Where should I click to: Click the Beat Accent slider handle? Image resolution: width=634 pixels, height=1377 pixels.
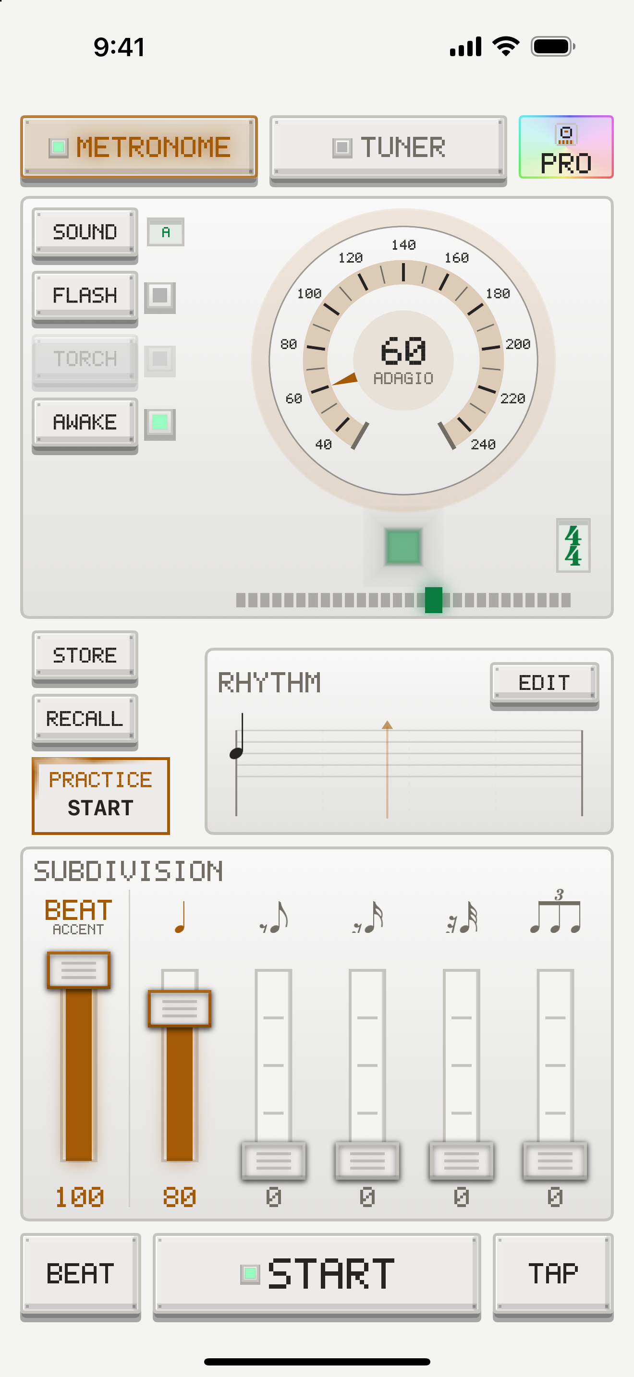click(79, 970)
